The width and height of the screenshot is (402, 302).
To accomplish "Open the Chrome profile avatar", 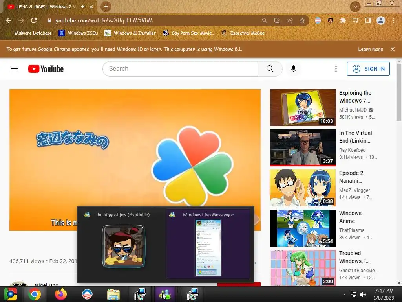I will [x=381, y=20].
